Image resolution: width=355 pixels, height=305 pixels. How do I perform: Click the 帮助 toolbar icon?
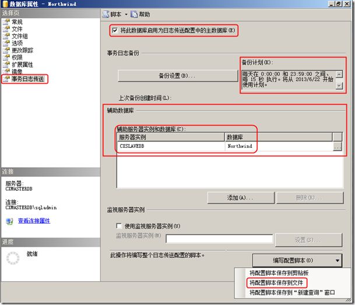[x=134, y=15]
